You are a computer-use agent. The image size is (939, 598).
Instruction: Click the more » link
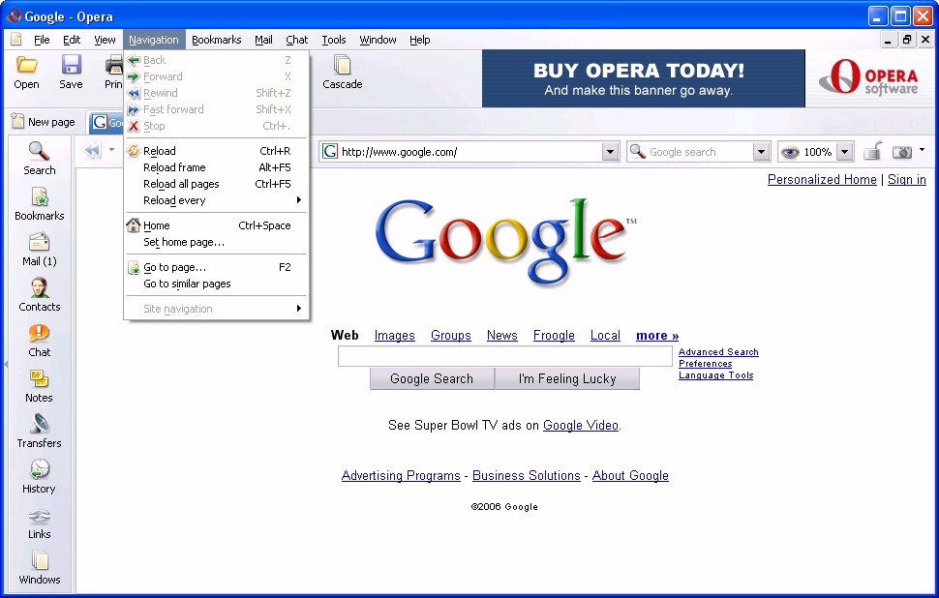[x=657, y=336]
